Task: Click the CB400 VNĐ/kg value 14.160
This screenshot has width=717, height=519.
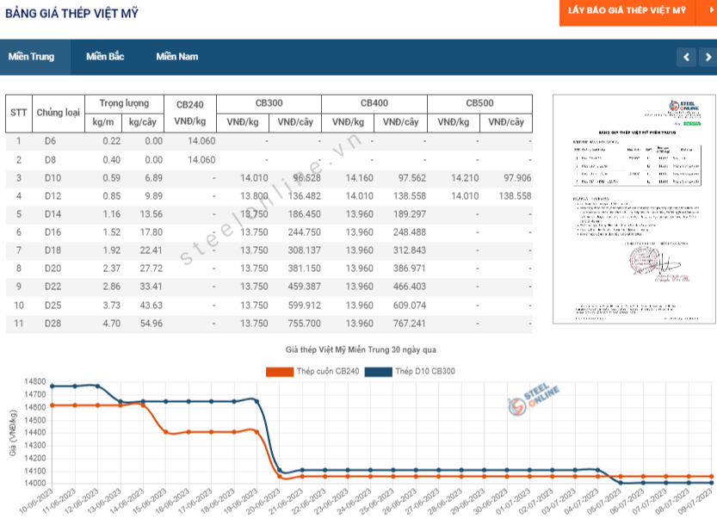Action: (360, 178)
